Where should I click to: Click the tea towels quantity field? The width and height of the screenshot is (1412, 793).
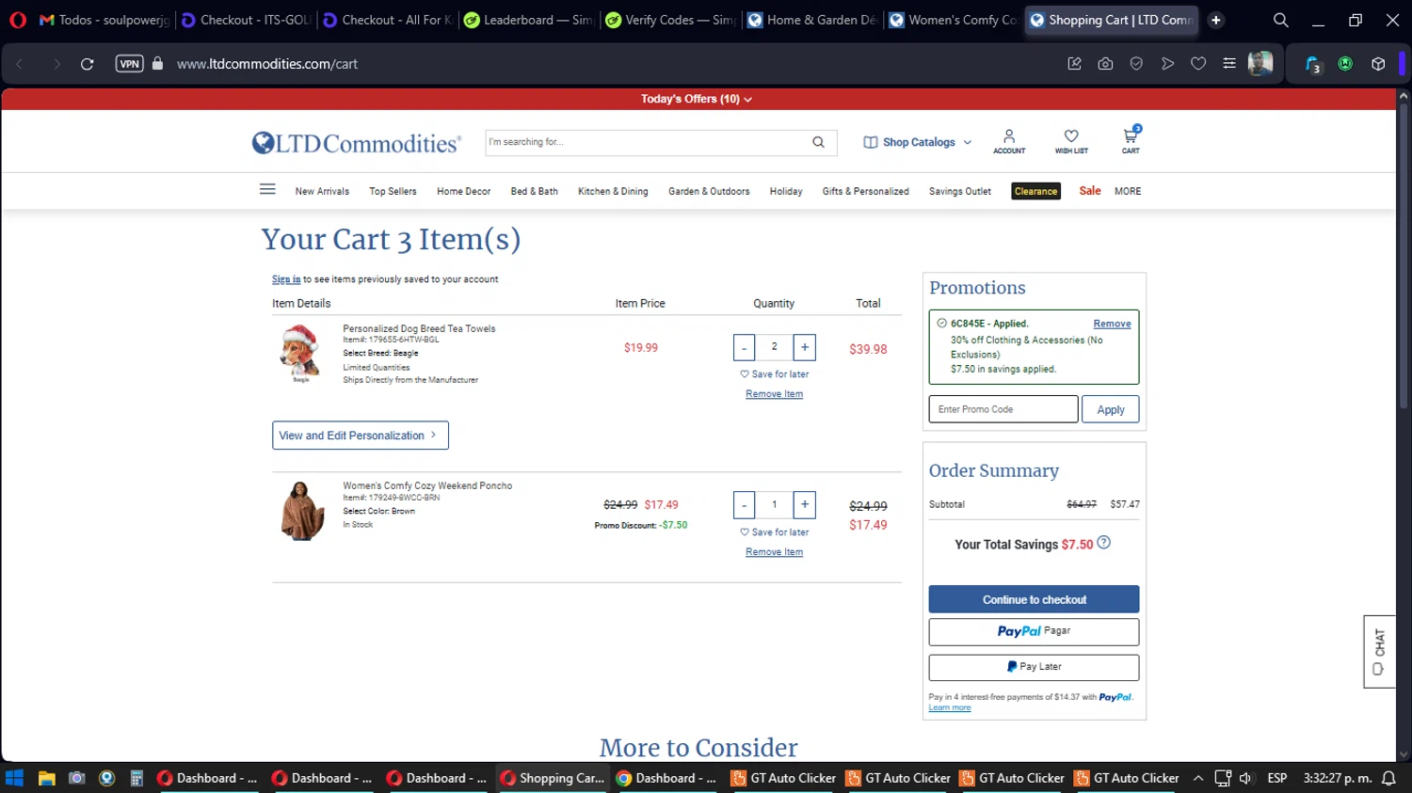point(774,347)
